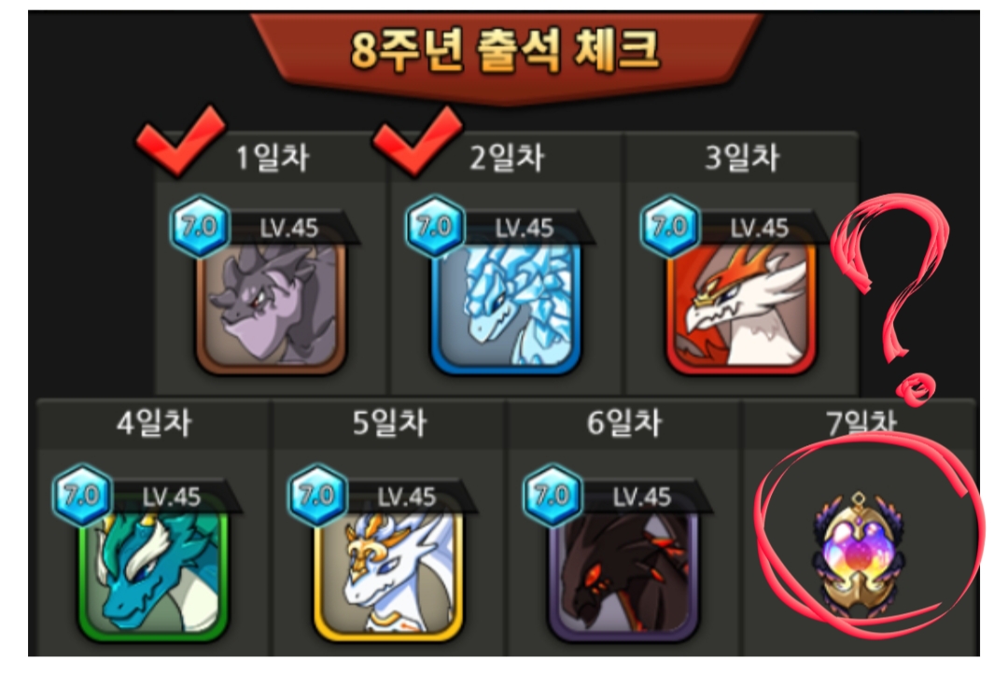
Task: Click the red checkmark on 1일차
Action: pyautogui.click(x=180, y=140)
